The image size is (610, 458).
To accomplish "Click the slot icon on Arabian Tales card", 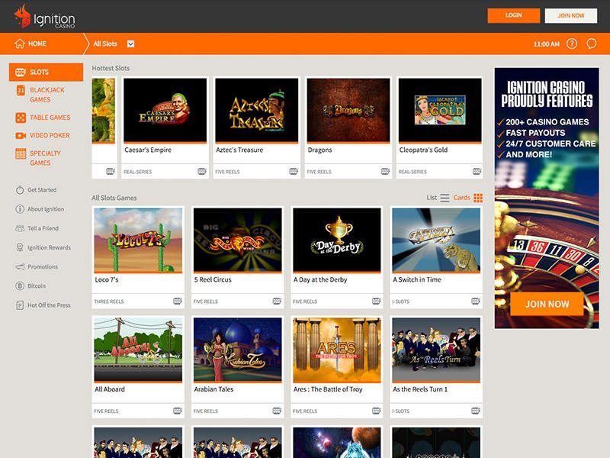I will click(277, 411).
